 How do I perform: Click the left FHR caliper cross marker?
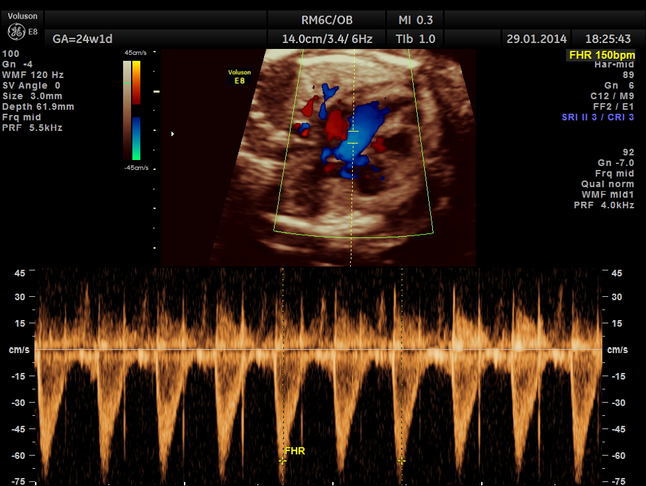283,461
